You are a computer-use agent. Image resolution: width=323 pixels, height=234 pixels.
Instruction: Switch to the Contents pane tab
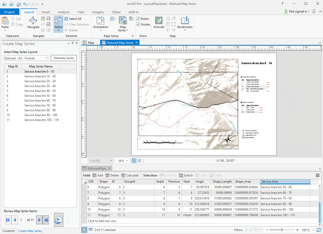[x=9, y=231]
